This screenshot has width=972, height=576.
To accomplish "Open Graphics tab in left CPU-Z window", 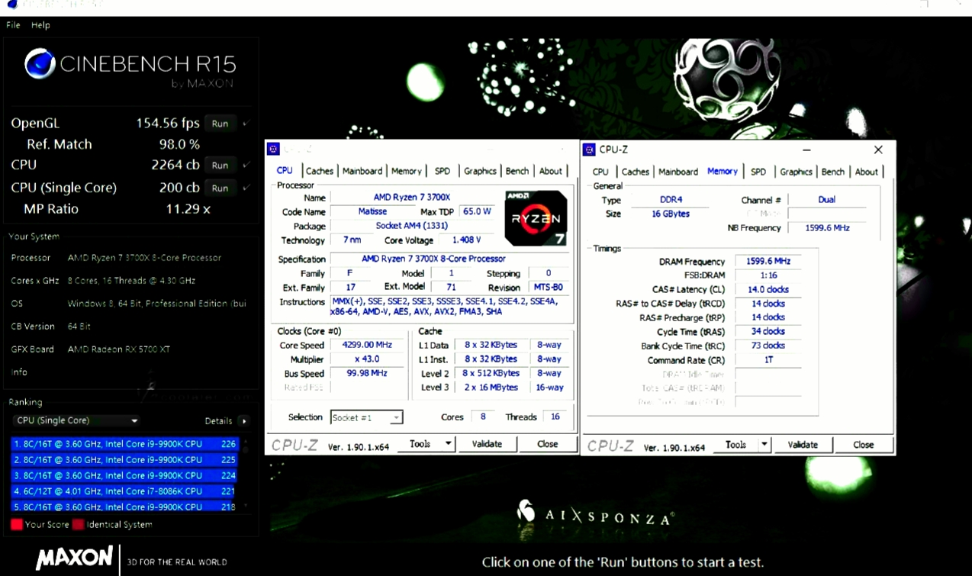I will pyautogui.click(x=480, y=171).
